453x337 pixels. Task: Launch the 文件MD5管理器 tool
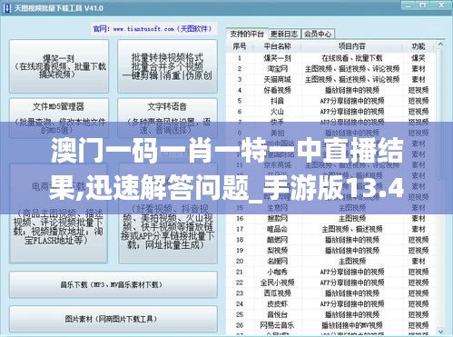coord(59,118)
